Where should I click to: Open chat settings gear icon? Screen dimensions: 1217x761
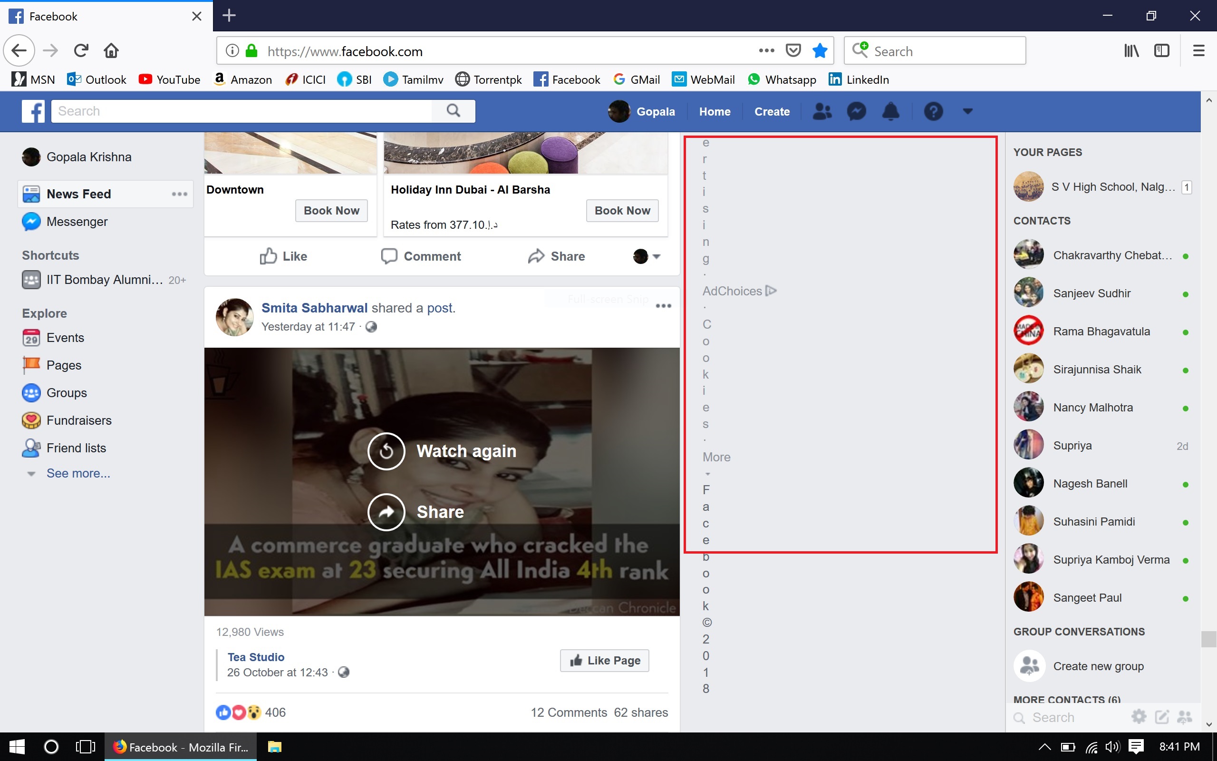tap(1139, 717)
